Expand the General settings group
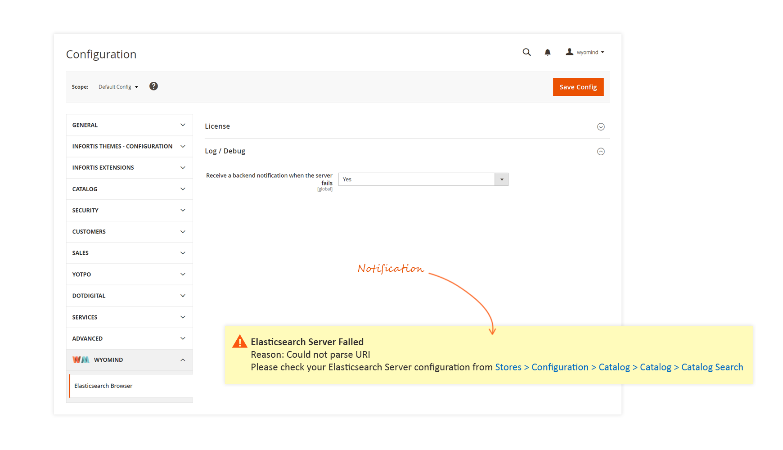This screenshot has width=783, height=450. 129,125
